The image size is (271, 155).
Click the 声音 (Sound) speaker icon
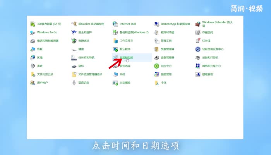33,66
